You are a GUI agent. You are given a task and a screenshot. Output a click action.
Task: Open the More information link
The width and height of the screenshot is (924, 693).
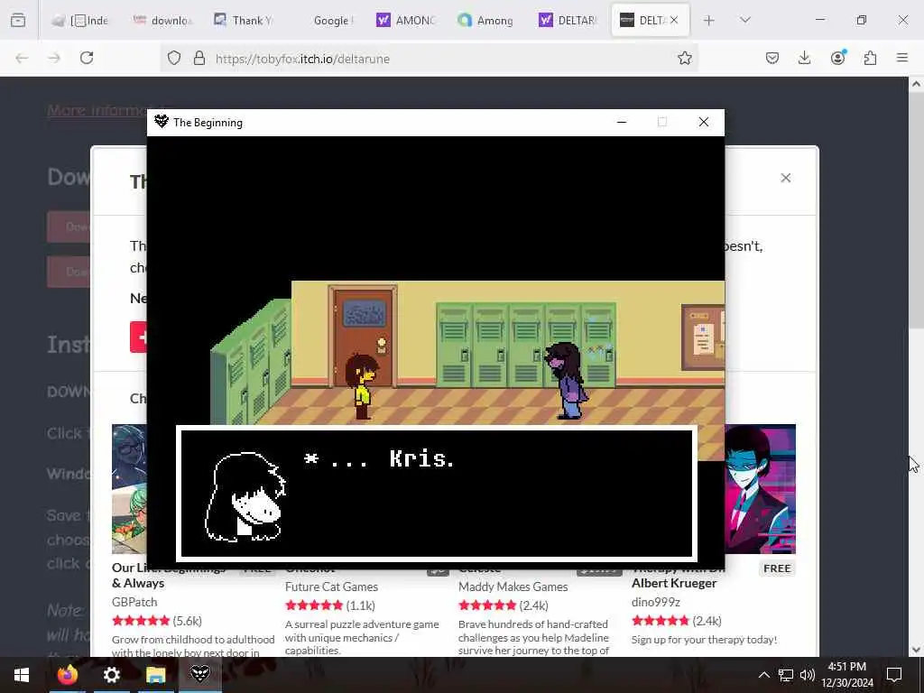click(x=97, y=110)
